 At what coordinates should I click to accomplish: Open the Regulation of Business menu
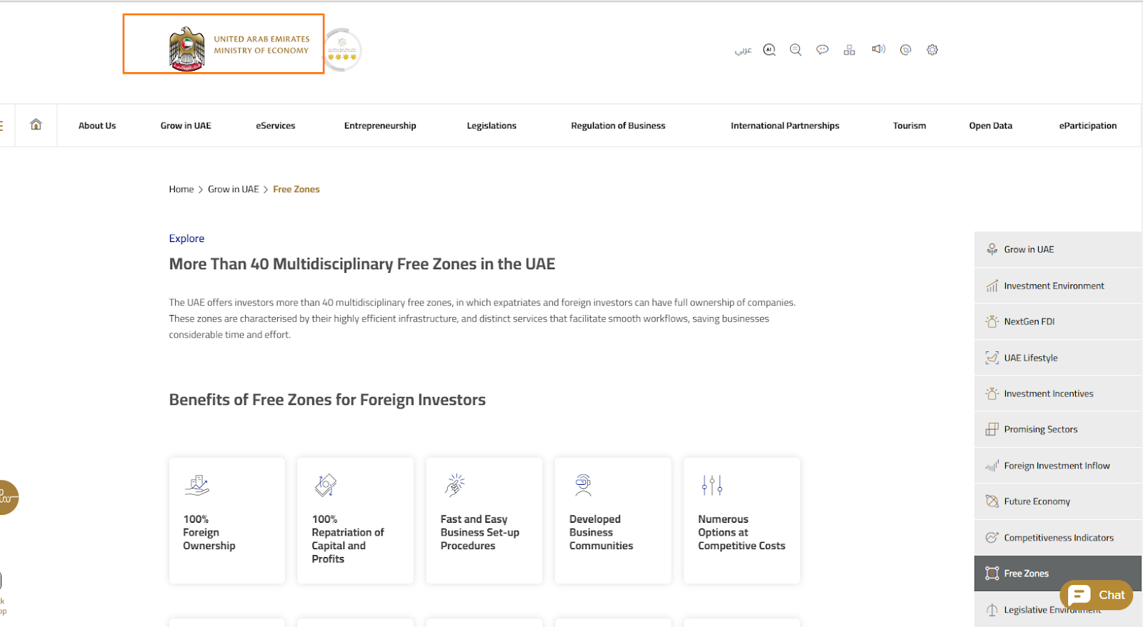618,126
